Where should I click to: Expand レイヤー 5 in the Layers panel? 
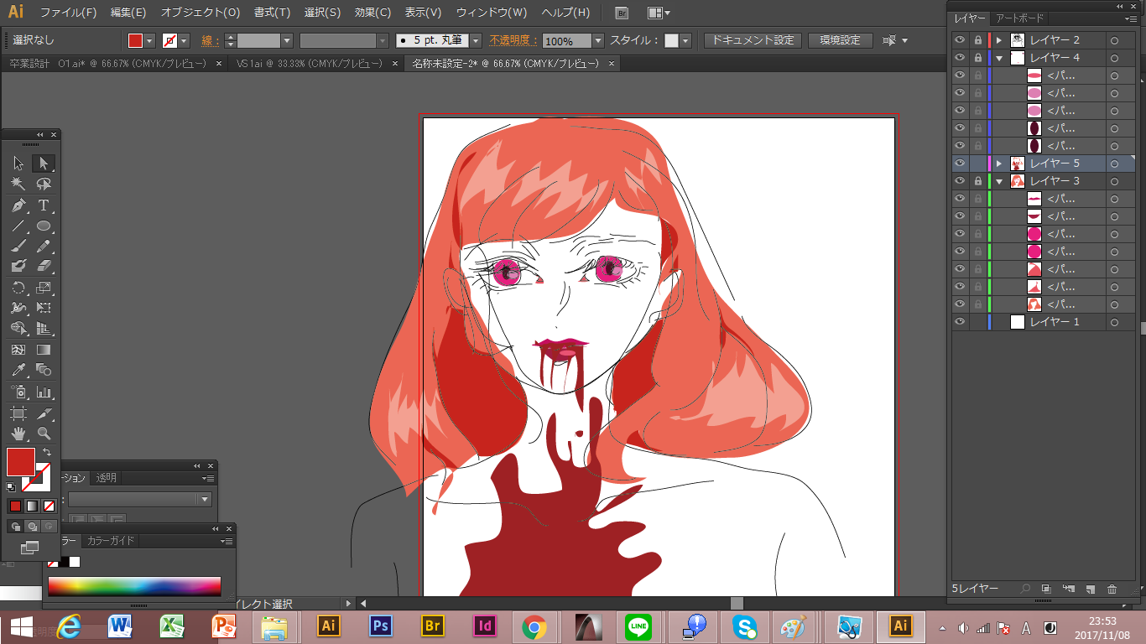(999, 164)
